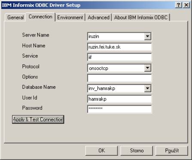Image resolution: width=192 pixels, height=160 pixels.
Task: Expand the Protocol dropdown arrow
Action: [x=147, y=68]
